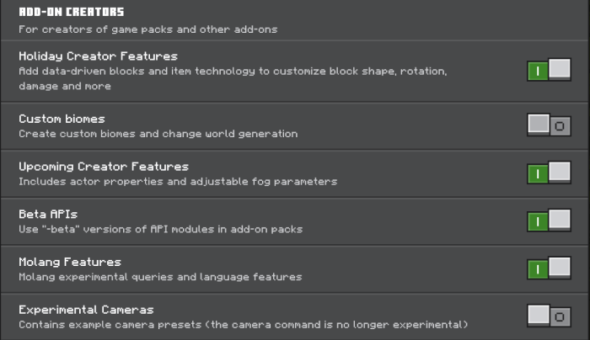Image resolution: width=590 pixels, height=340 pixels.
Task: Click the example camera presets description
Action: point(243,324)
